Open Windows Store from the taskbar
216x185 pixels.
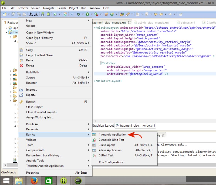point(49,180)
